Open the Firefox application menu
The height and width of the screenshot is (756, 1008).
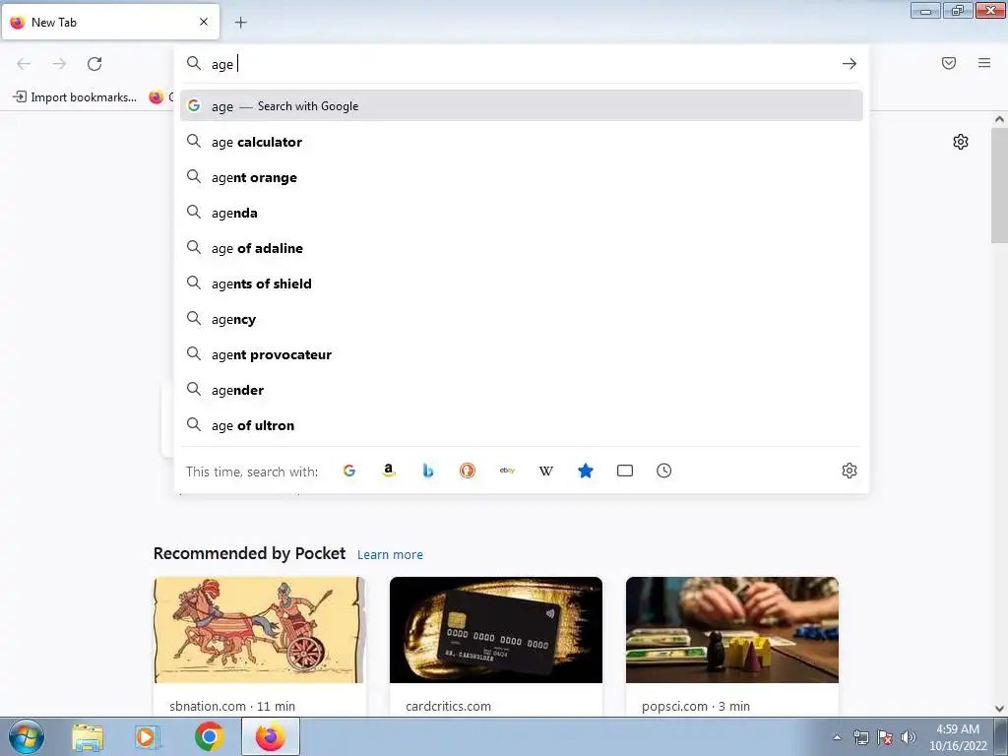point(984,63)
